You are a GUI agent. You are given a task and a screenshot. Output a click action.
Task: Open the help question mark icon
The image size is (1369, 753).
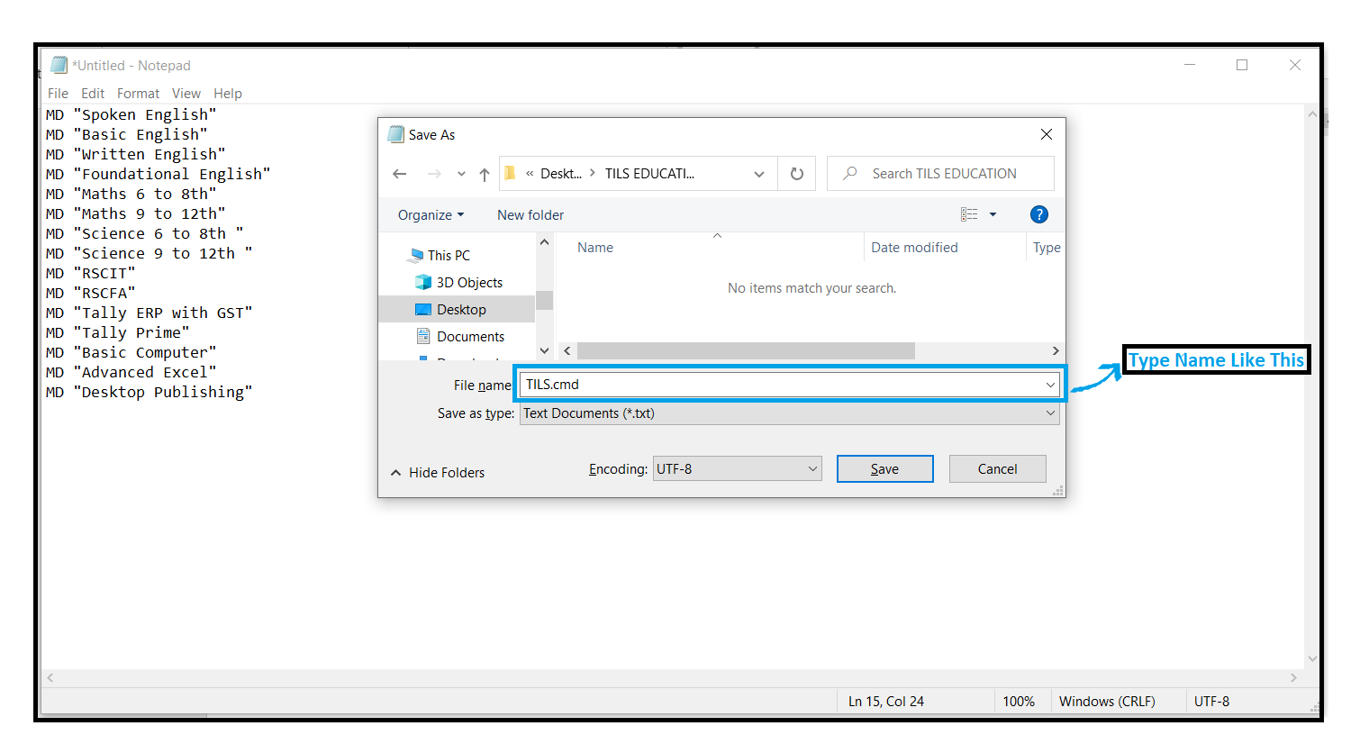[1038, 214]
